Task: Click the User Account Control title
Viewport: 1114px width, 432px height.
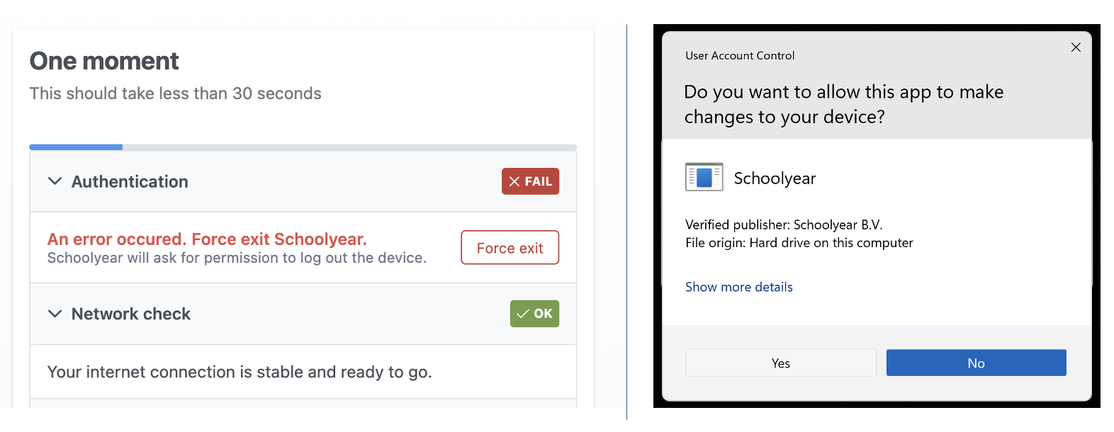Action: (740, 56)
